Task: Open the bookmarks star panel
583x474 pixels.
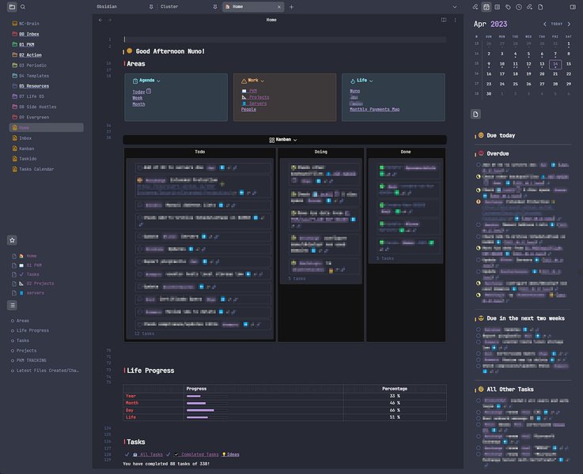Action: (x=13, y=240)
